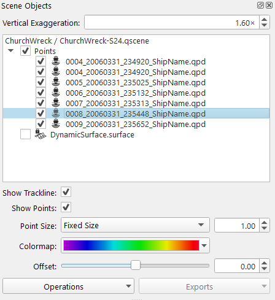Image resolution: width=275 pixels, height=300 pixels.
Task: Click the ship icon for highlighted 0008 file
Action: coord(56,113)
